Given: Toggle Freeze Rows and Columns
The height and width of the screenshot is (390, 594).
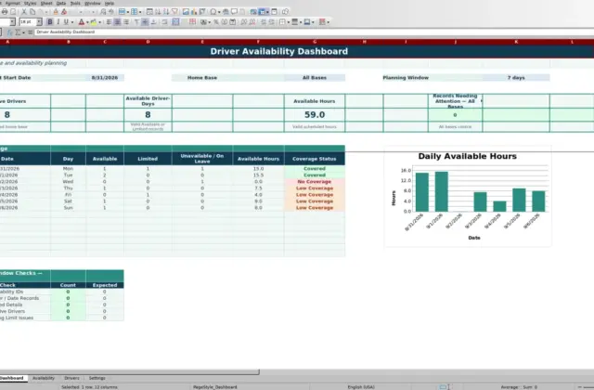Looking at the screenshot, I should [262, 12].
